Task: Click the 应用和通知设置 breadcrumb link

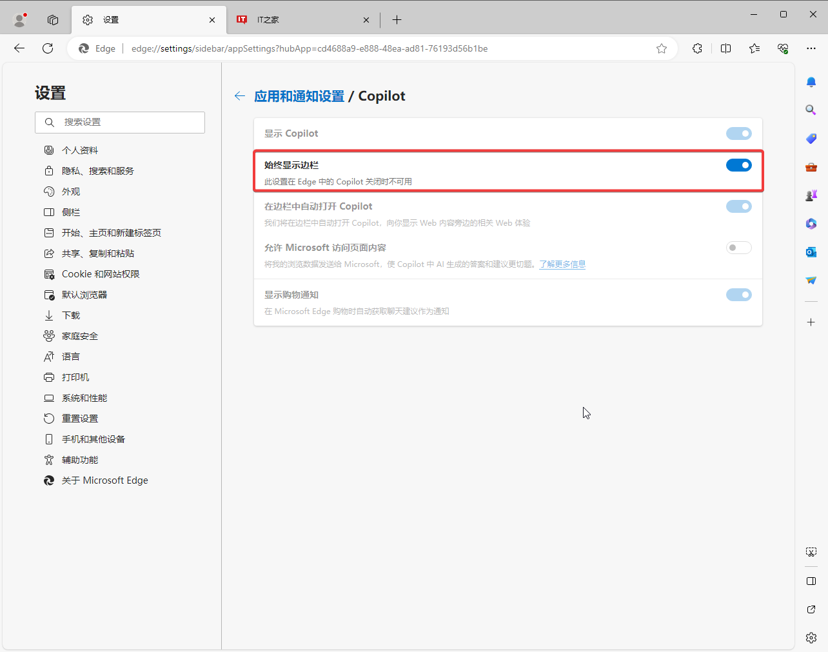Action: tap(299, 96)
